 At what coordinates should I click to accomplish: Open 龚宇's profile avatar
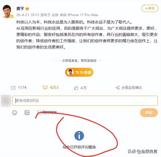7,12
